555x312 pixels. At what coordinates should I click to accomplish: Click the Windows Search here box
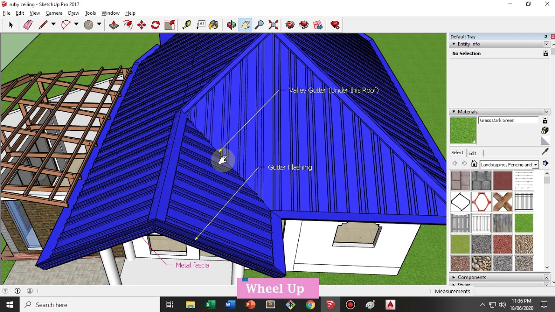(x=90, y=305)
